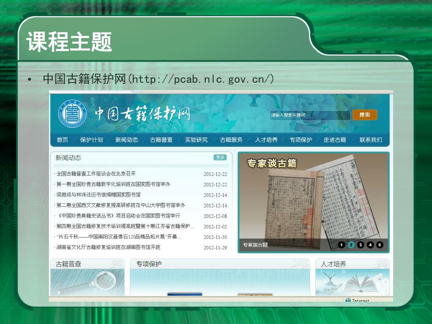Select slide 1 in banner carousel
The width and height of the screenshot is (432, 324).
tap(341, 245)
